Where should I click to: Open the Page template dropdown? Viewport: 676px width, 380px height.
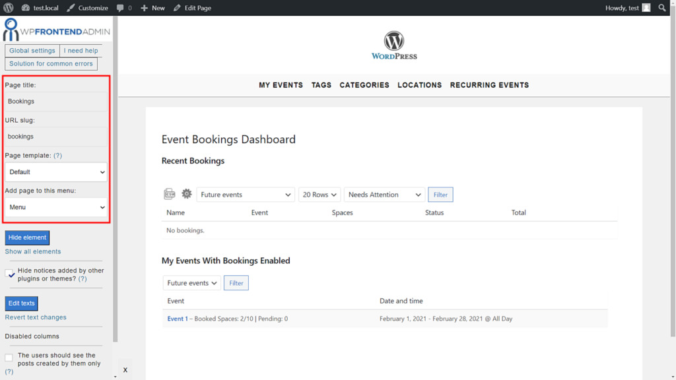pyautogui.click(x=55, y=172)
